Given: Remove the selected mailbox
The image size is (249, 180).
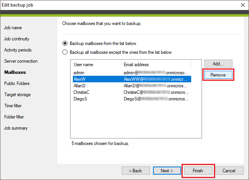Looking at the screenshot, I should click(218, 75).
